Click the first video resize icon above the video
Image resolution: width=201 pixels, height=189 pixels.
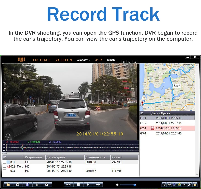pos(124,62)
